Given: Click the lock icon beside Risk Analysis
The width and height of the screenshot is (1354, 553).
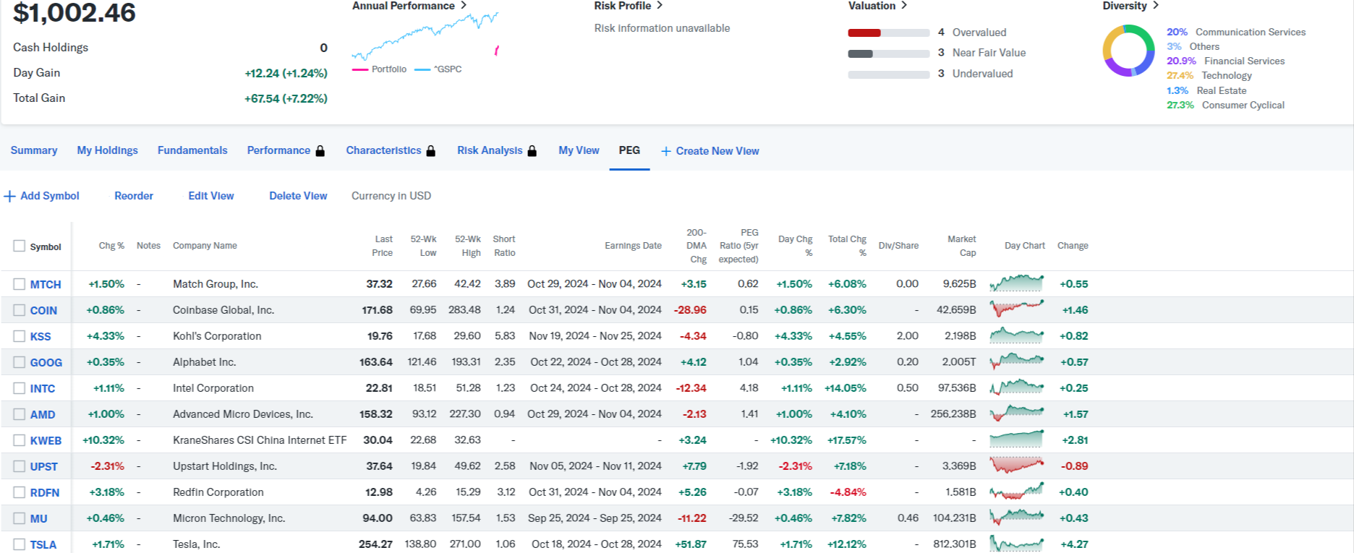Looking at the screenshot, I should 532,150.
